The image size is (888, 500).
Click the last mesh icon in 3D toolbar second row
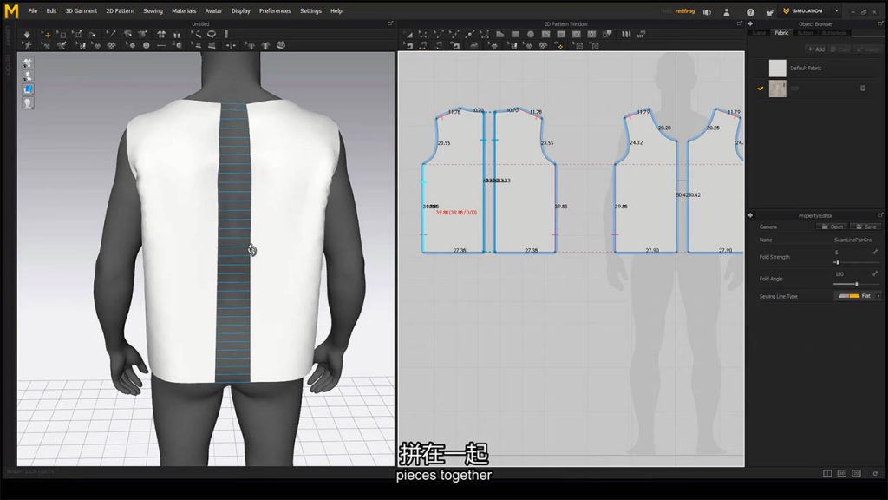coord(281,45)
